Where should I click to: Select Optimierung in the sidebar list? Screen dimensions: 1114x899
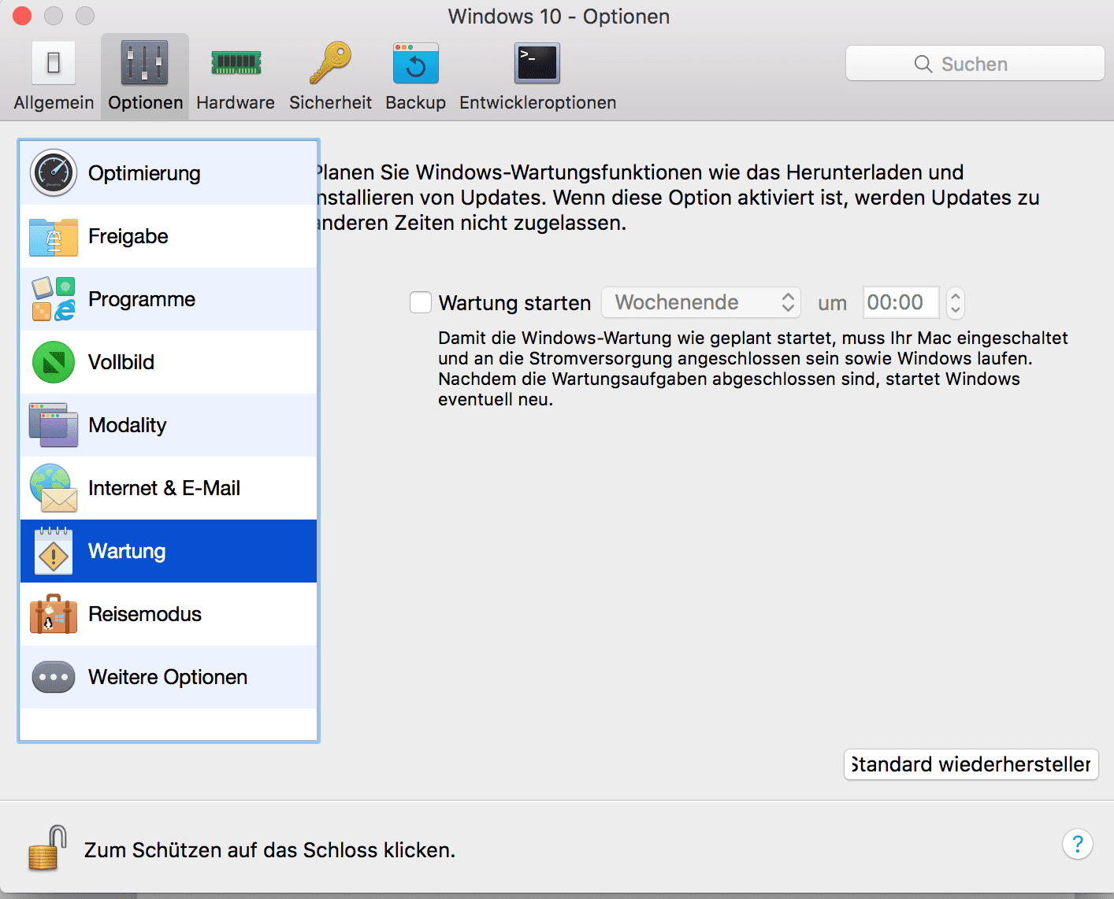169,173
